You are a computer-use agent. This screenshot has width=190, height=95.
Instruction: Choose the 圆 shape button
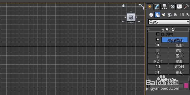coord(158,51)
